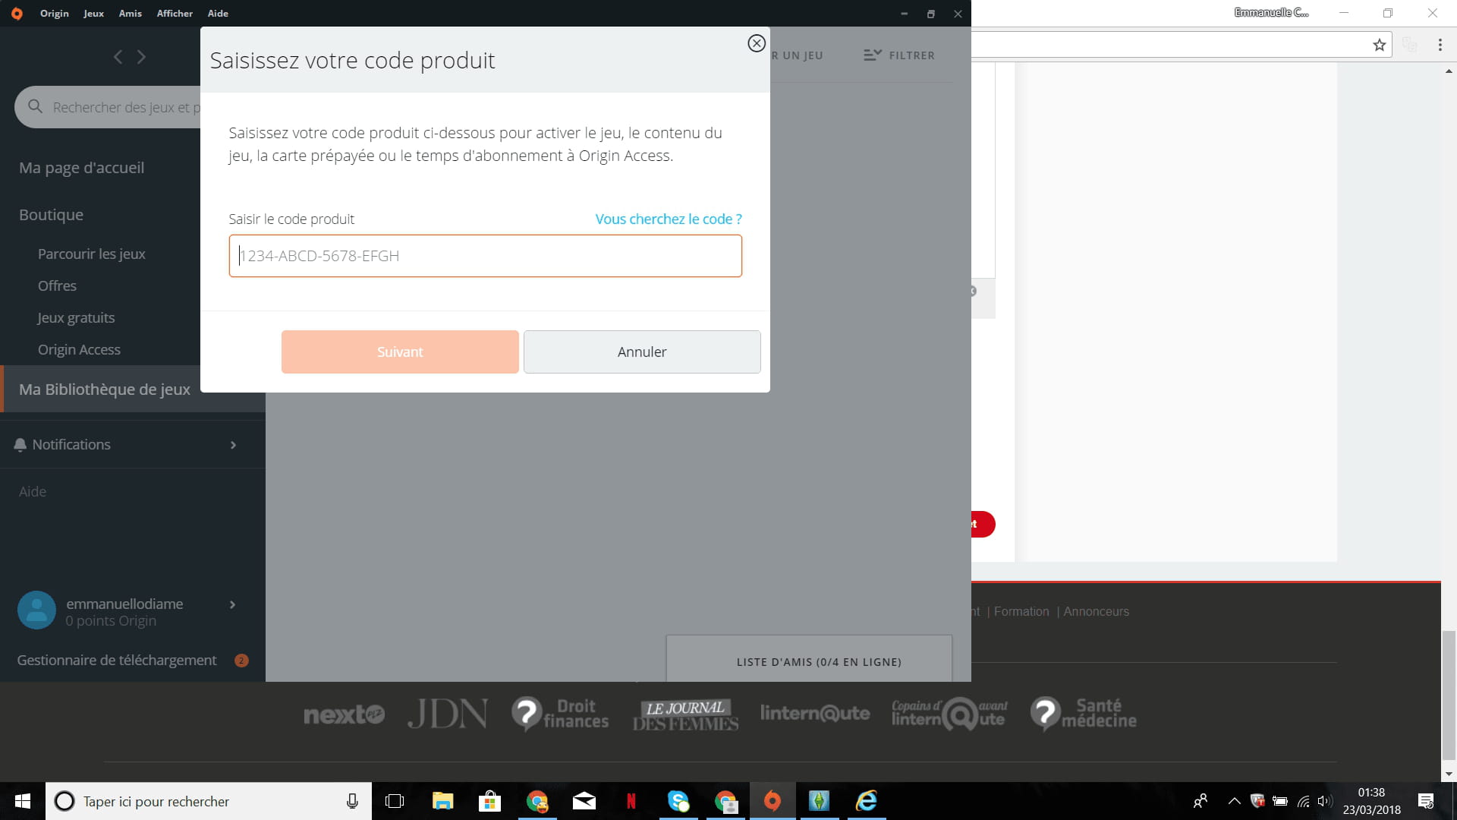Open Microsoft Store from the taskbar
The image size is (1457, 820).
(x=489, y=801)
